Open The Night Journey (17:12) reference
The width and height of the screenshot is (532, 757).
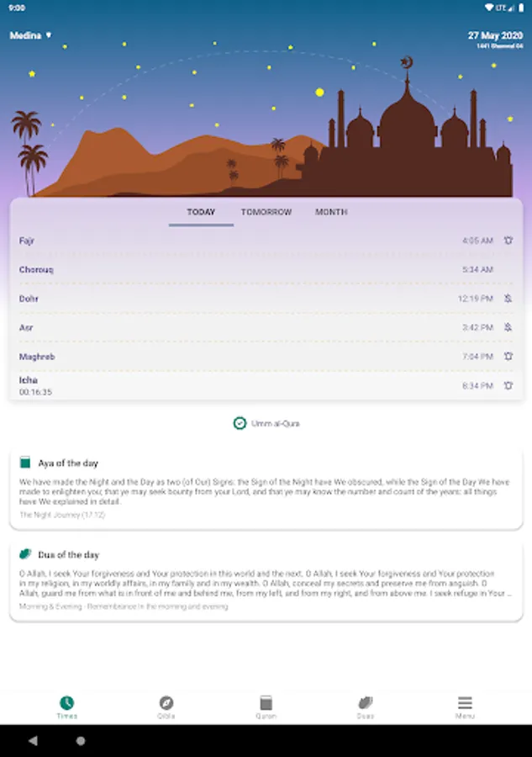[62, 515]
